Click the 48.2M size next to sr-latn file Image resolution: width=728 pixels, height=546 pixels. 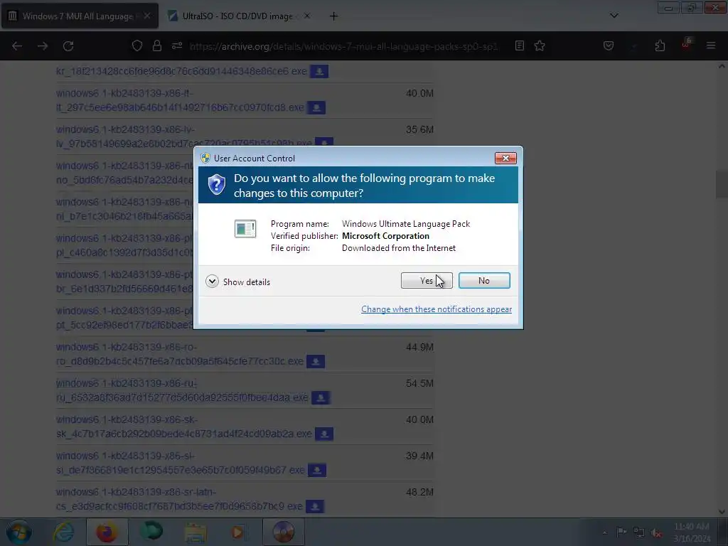pyautogui.click(x=419, y=492)
